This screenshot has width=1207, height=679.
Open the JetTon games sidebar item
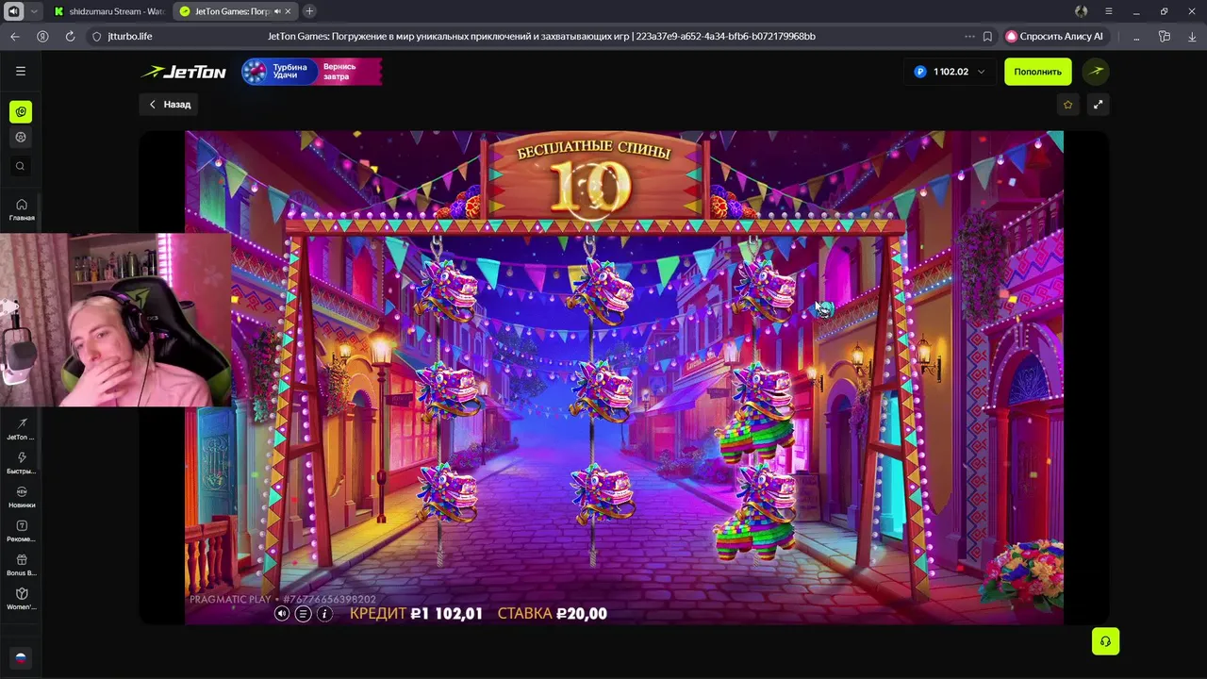(21, 429)
